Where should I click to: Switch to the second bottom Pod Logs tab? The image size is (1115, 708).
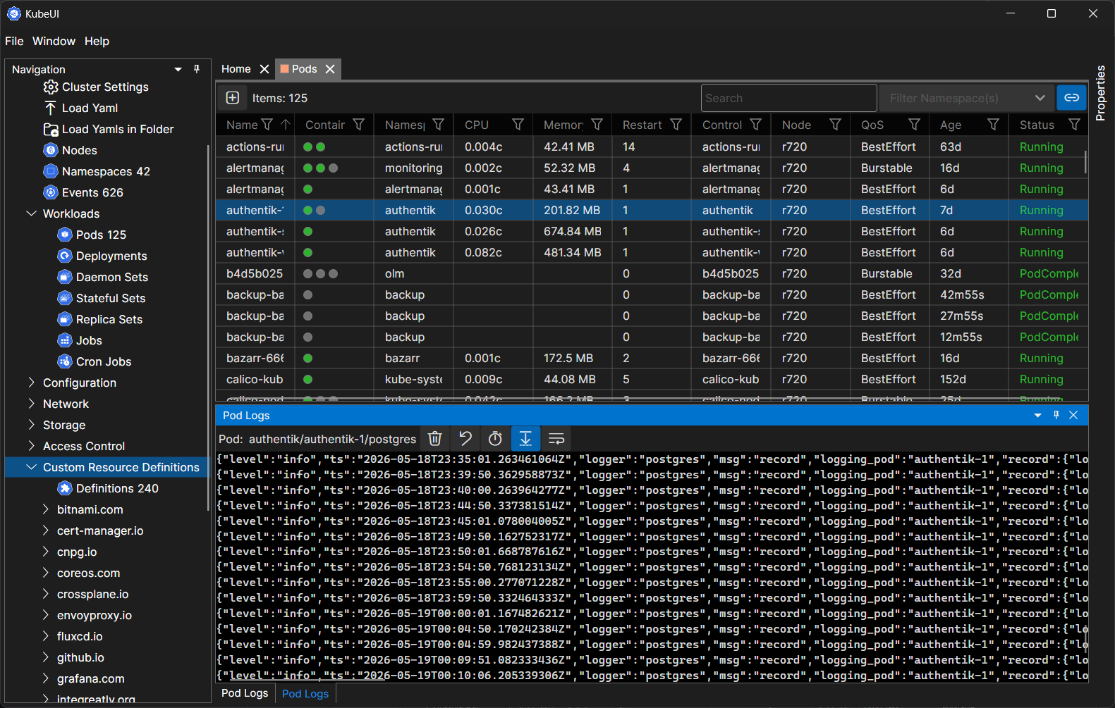pos(305,693)
